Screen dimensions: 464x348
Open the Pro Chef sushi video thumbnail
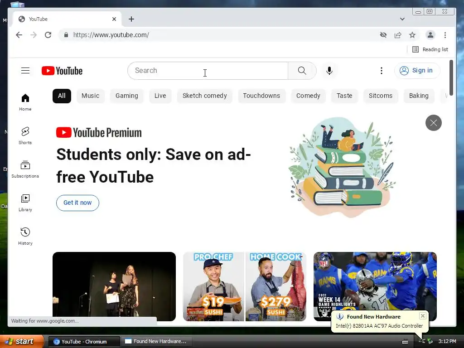coord(245,286)
